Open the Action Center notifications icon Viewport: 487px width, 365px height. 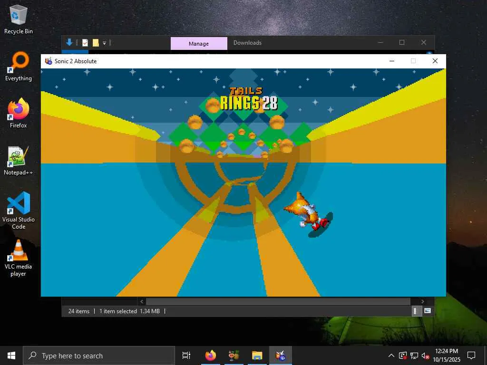pyautogui.click(x=471, y=355)
